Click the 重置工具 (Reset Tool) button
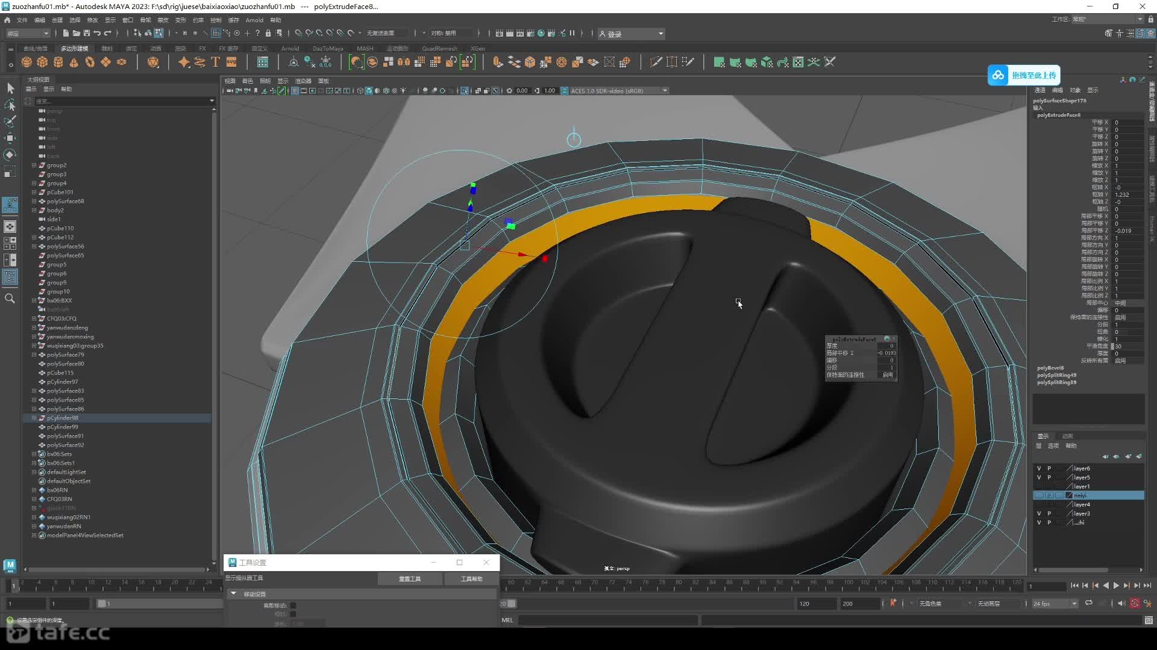The height and width of the screenshot is (650, 1157). click(410, 578)
